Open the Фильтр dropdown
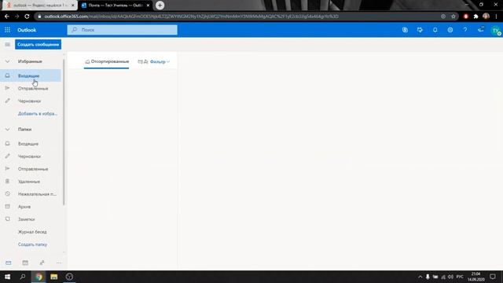Image resolution: width=503 pixels, height=283 pixels. pyautogui.click(x=160, y=61)
